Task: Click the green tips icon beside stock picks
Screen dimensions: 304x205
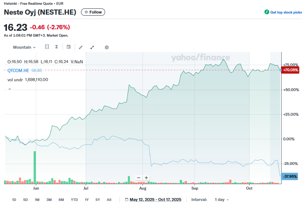Action: point(267,12)
